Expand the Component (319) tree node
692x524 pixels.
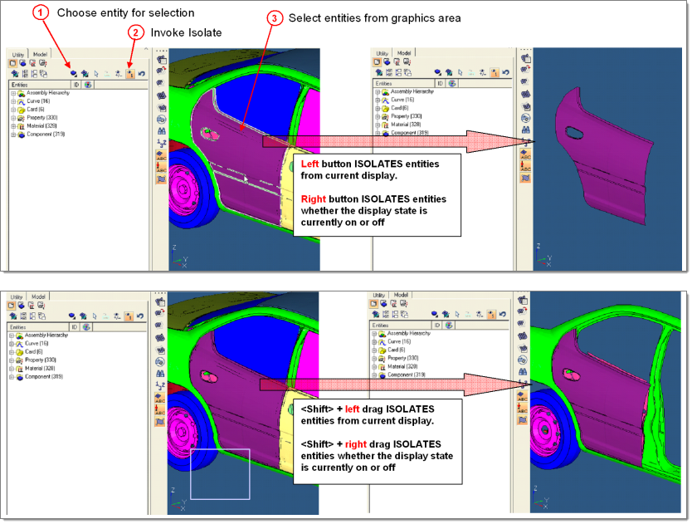point(13,134)
